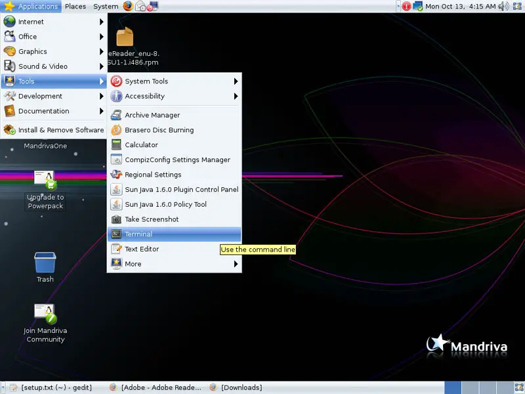This screenshot has height=394, width=525.
Task: Click the CompizConfig Settings Manager icon
Action: point(116,160)
